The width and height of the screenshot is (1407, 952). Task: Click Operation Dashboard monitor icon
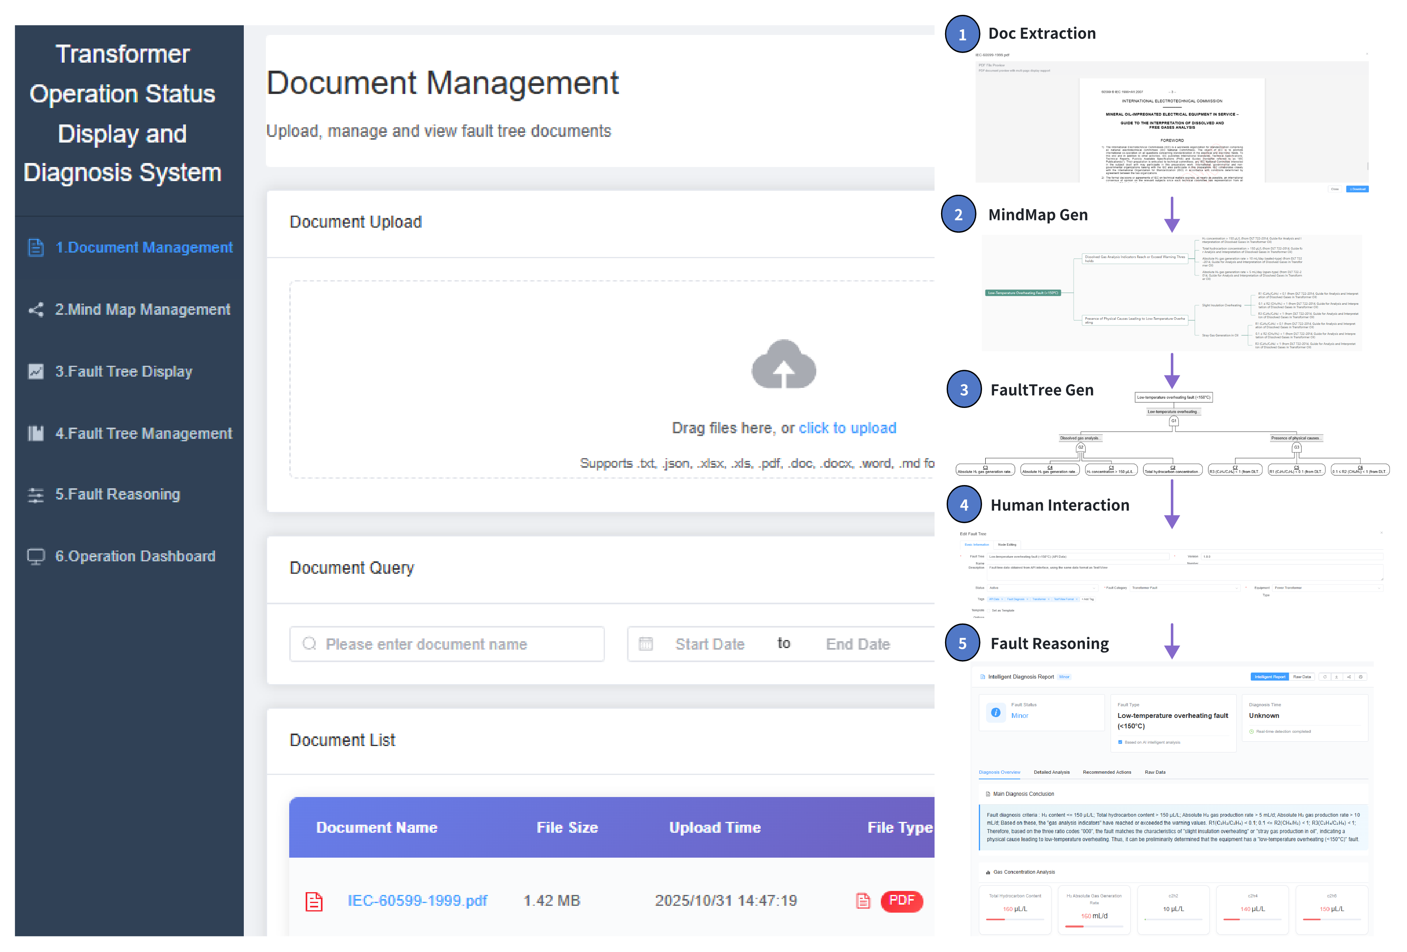pyautogui.click(x=36, y=556)
